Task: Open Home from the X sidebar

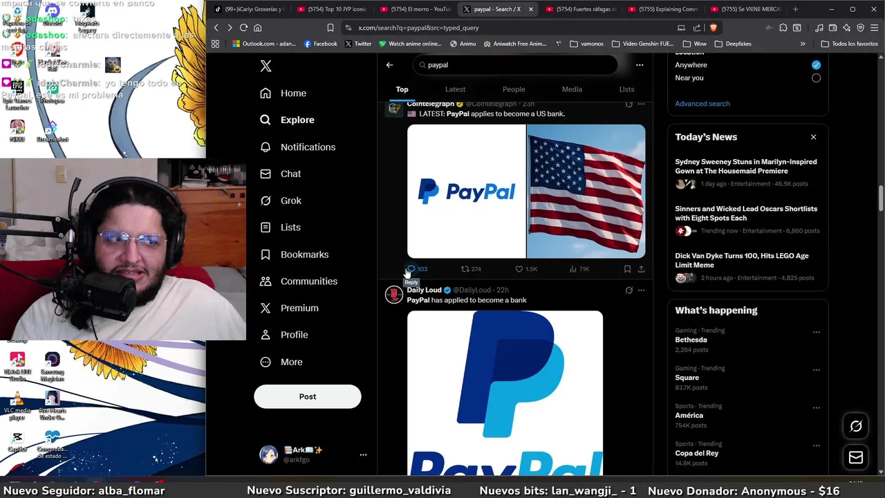Action: 283,93
